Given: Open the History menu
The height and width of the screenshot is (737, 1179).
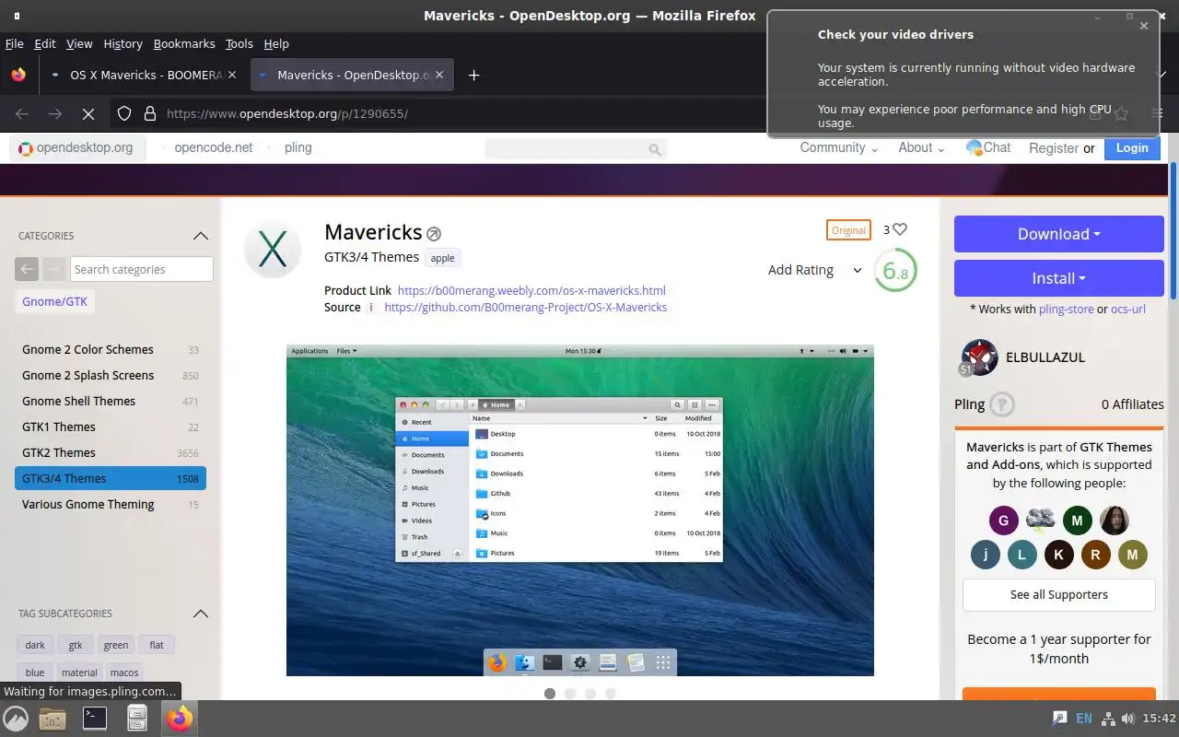Looking at the screenshot, I should pyautogui.click(x=123, y=43).
